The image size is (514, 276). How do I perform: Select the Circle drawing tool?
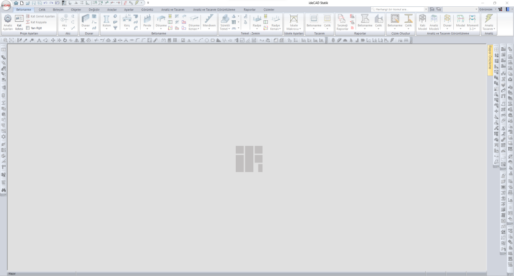pos(207,40)
